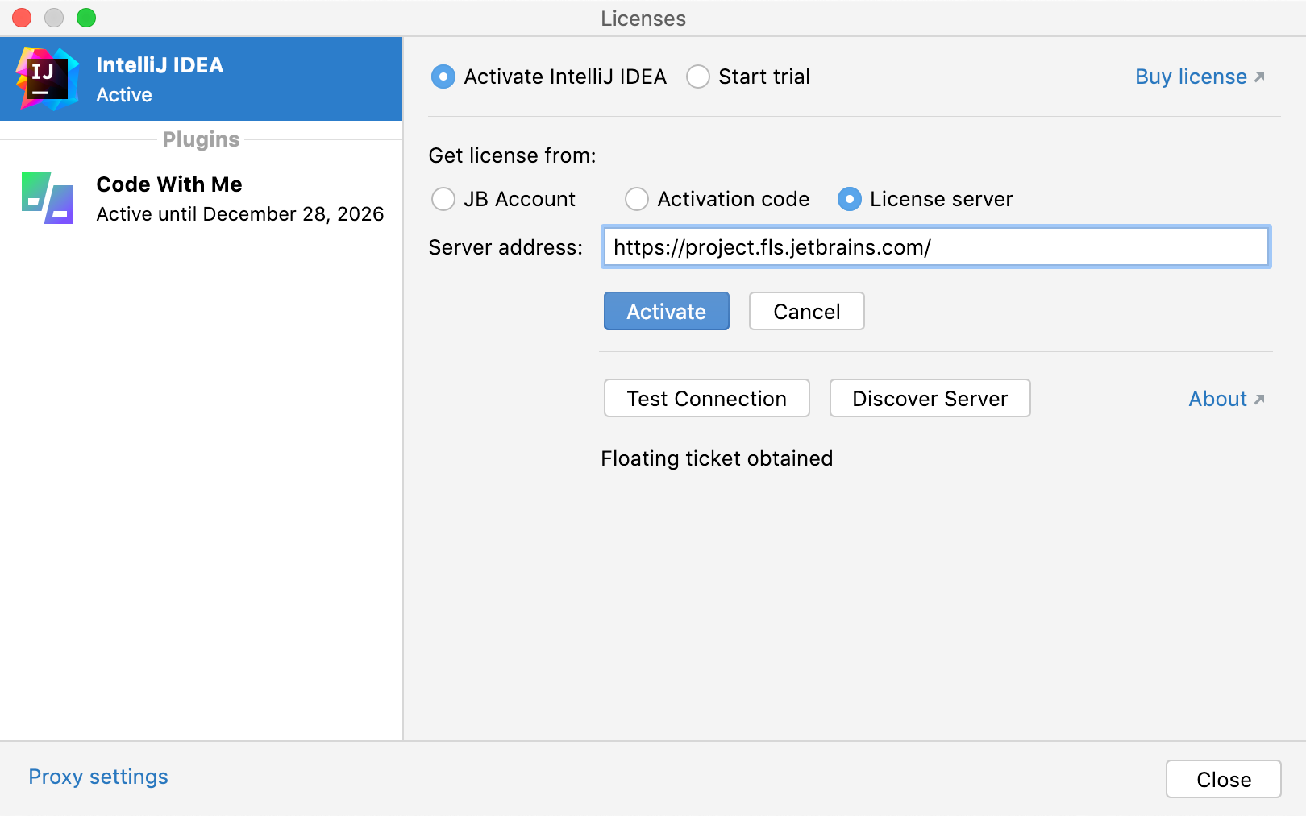Choose the Start trial option

tap(698, 77)
